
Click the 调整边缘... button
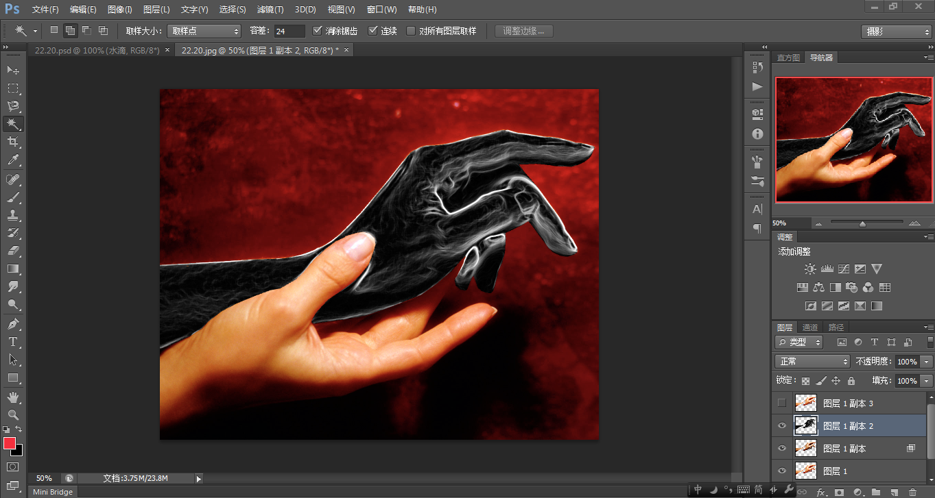click(x=523, y=31)
